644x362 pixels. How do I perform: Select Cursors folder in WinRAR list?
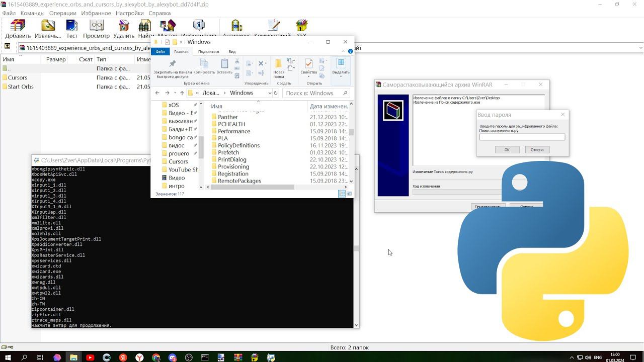point(17,77)
